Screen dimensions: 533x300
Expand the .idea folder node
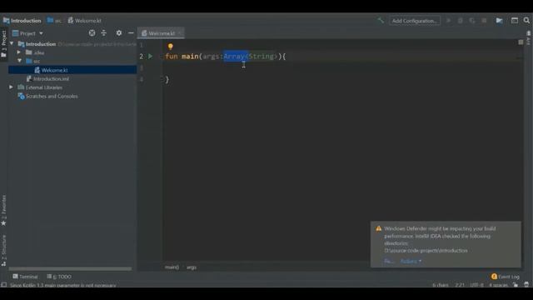point(19,52)
